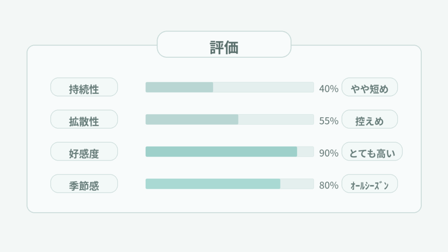Click the empty part of 拡散性 bar
This screenshot has height=252, width=448.
click(x=276, y=119)
